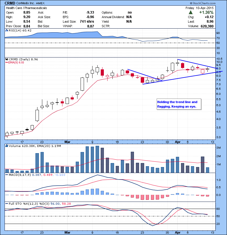Click the Open value 8.85
This screenshot has height=235, width=227.
click(27, 12)
